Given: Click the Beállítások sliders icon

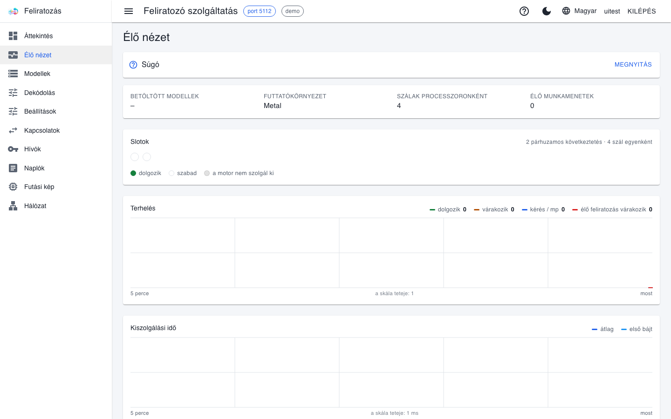Looking at the screenshot, I should click(x=13, y=111).
